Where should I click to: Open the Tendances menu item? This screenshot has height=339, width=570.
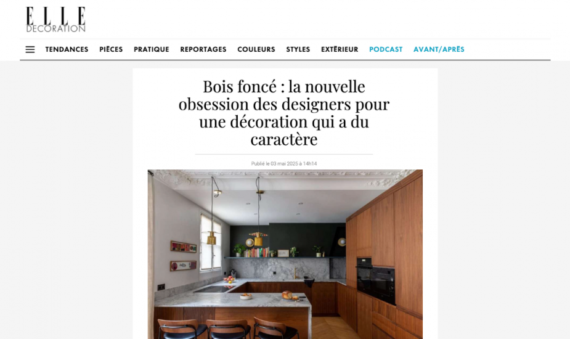(x=67, y=49)
